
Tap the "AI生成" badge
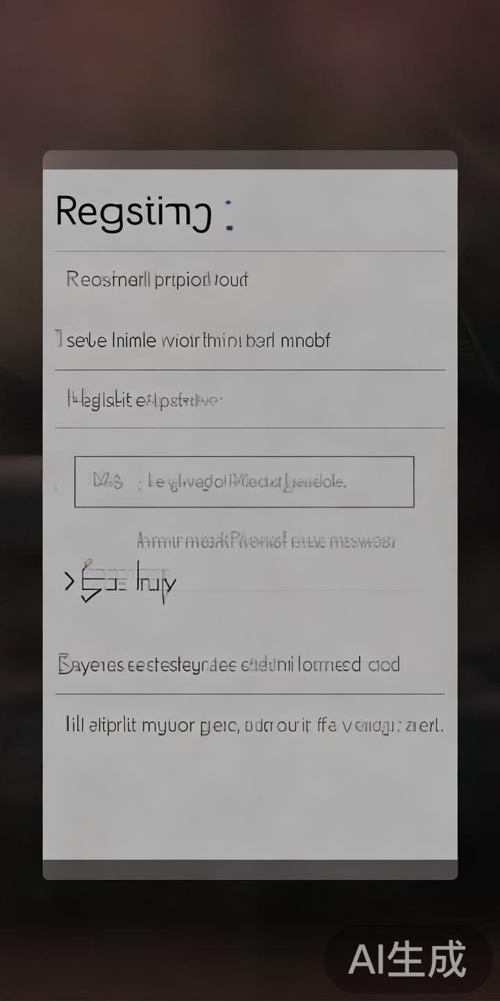pyautogui.click(x=408, y=959)
